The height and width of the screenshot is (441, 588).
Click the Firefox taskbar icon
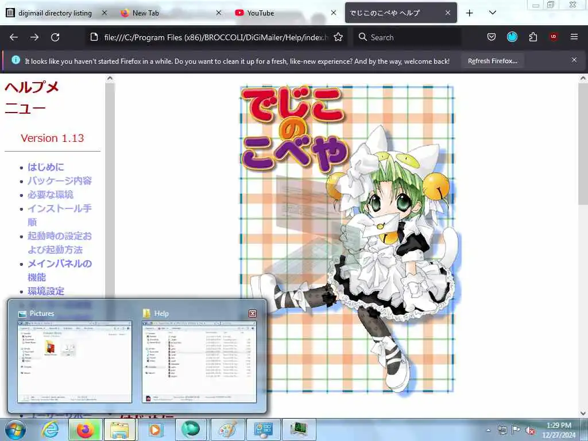click(x=85, y=430)
